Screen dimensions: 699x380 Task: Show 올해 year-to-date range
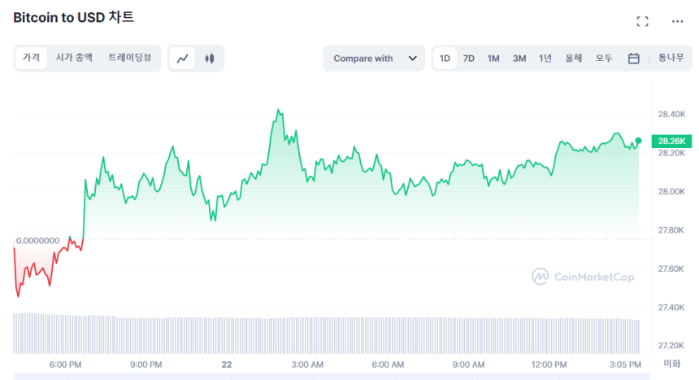coord(573,59)
